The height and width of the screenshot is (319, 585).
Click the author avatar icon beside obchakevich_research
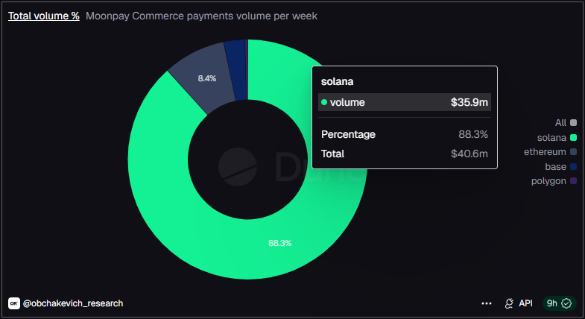[13, 303]
